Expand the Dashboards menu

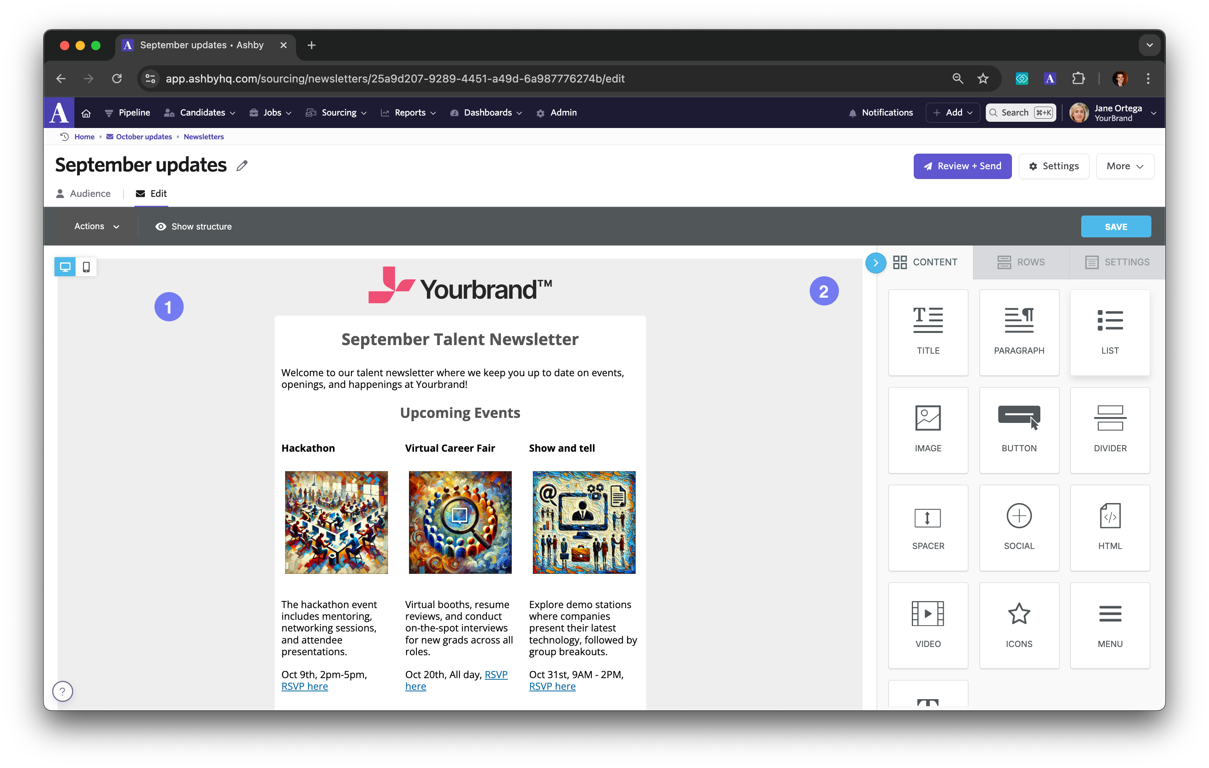tap(486, 113)
